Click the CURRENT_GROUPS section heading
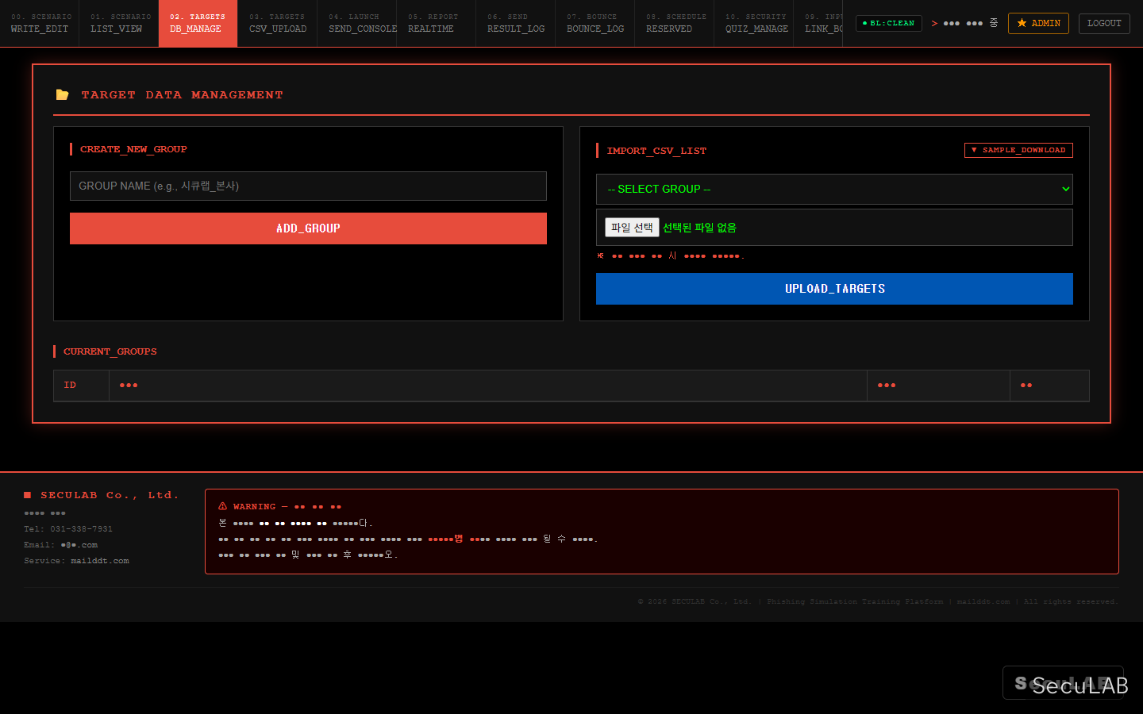The height and width of the screenshot is (714, 1143). 110,351
